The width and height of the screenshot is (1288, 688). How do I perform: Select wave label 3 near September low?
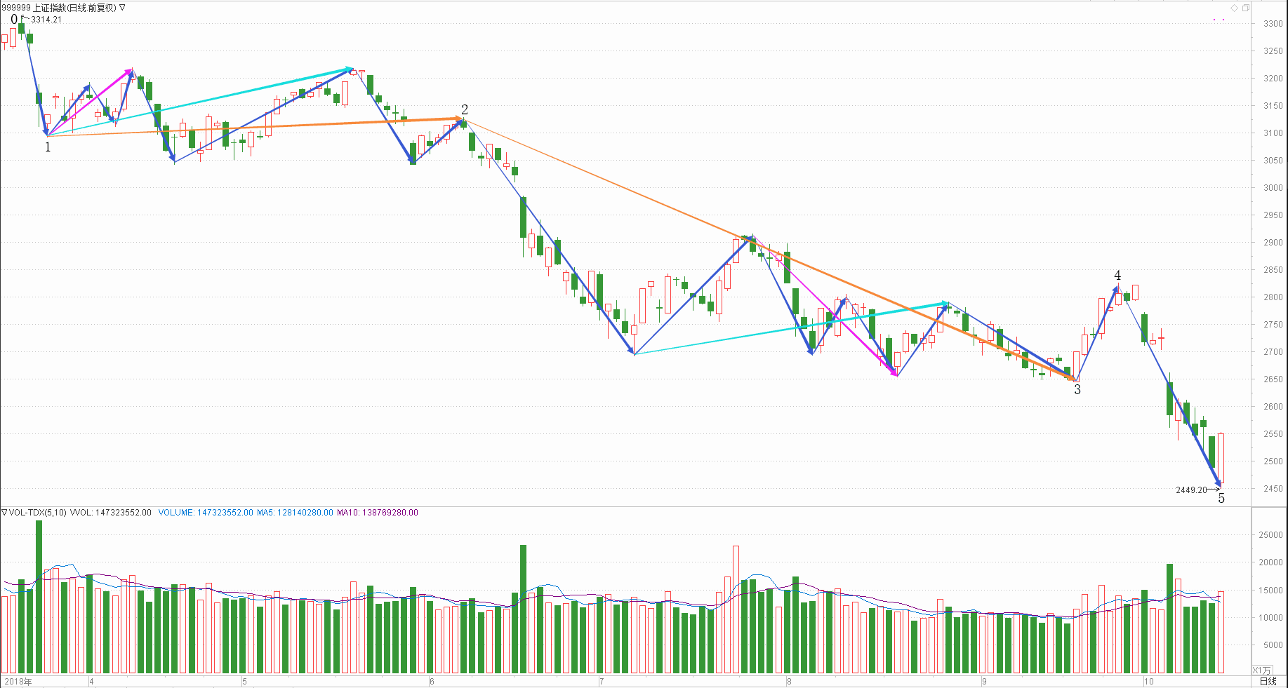point(1077,390)
